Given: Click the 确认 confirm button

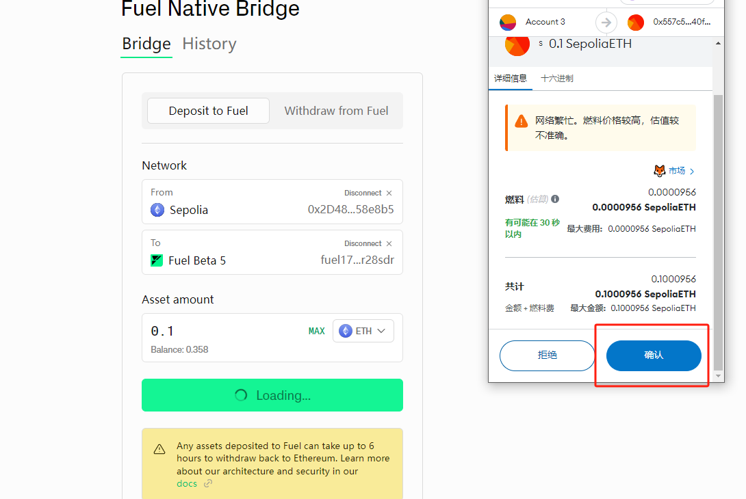Looking at the screenshot, I should pyautogui.click(x=654, y=355).
